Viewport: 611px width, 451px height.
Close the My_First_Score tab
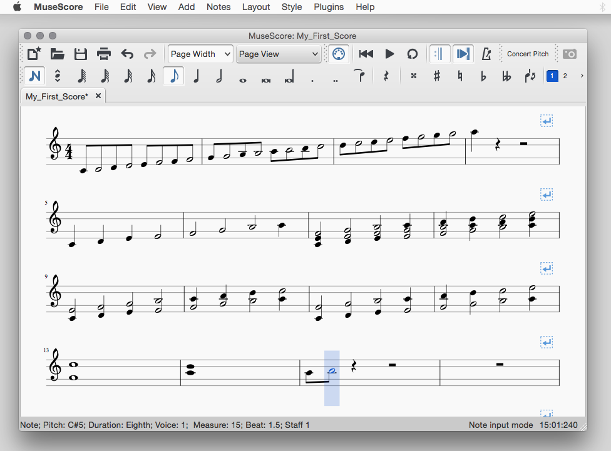tap(98, 96)
